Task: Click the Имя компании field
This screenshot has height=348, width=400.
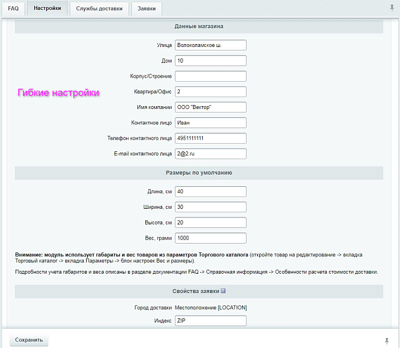Action: pyautogui.click(x=210, y=107)
